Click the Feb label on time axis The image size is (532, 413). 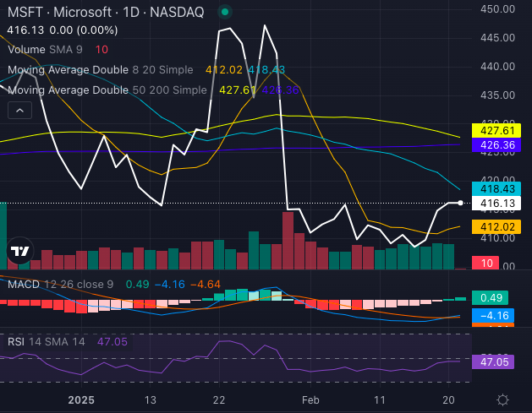pyautogui.click(x=312, y=399)
